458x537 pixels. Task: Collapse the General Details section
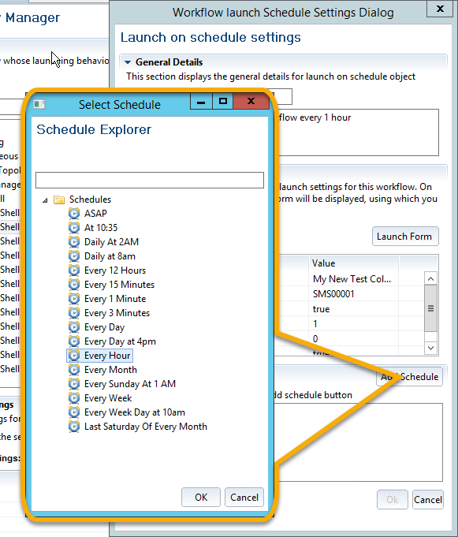pos(128,62)
